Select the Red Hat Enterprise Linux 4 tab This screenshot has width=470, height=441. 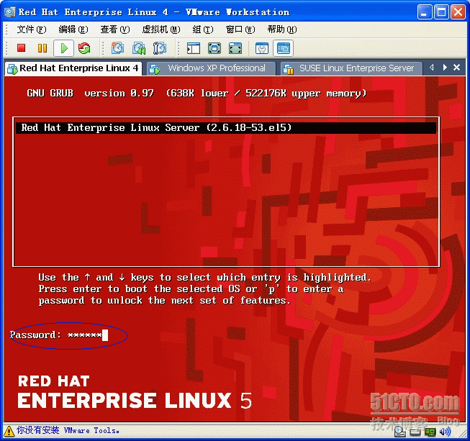pyautogui.click(x=73, y=68)
